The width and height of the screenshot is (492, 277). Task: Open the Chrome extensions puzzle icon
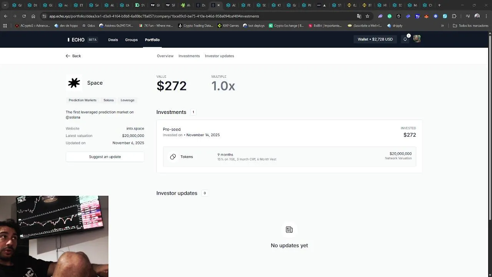pyautogui.click(x=454, y=16)
